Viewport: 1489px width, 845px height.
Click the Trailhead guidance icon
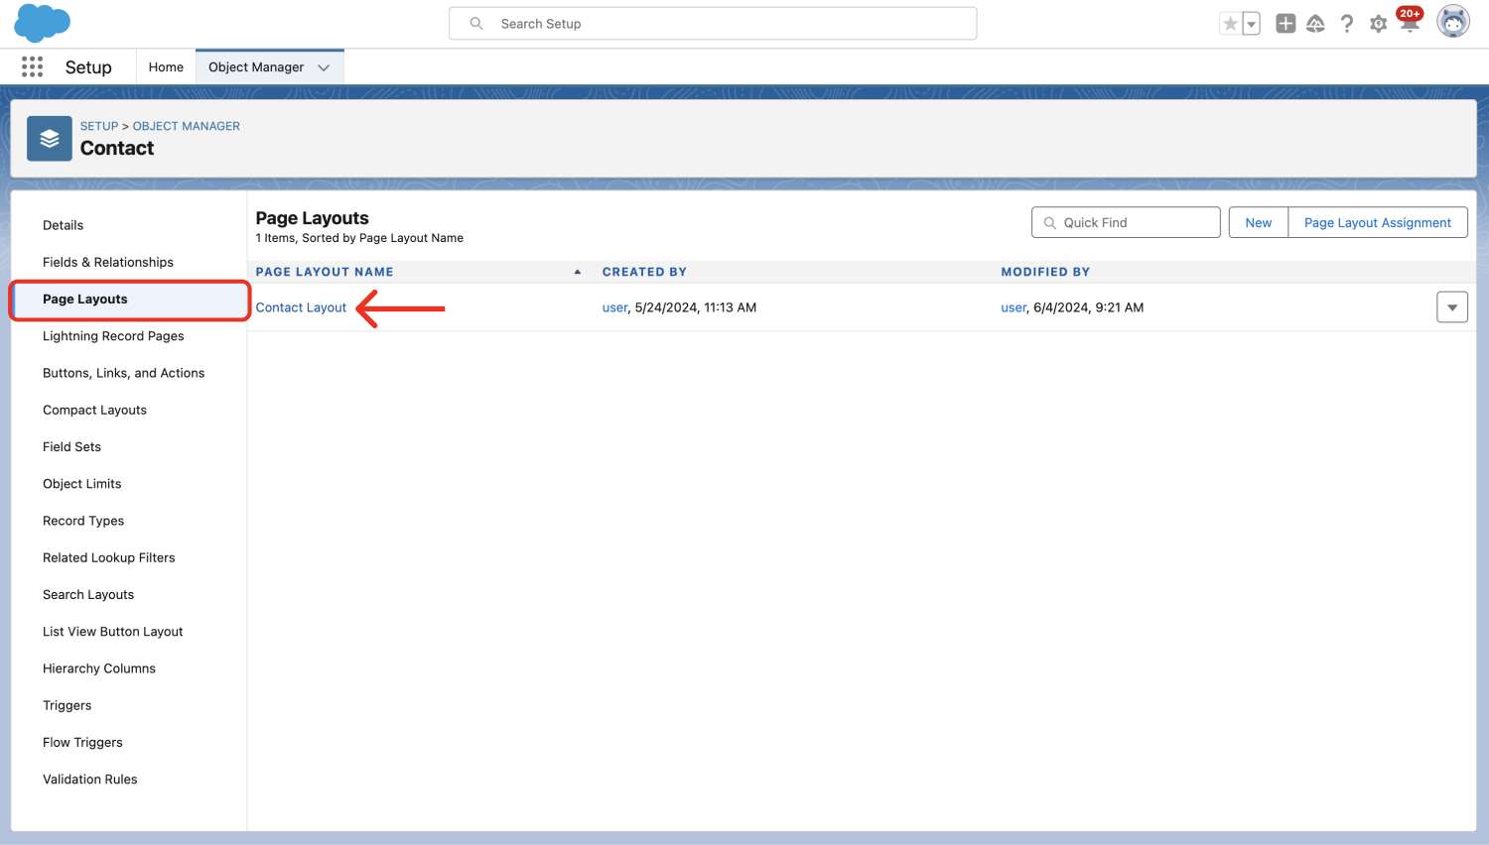tap(1315, 24)
